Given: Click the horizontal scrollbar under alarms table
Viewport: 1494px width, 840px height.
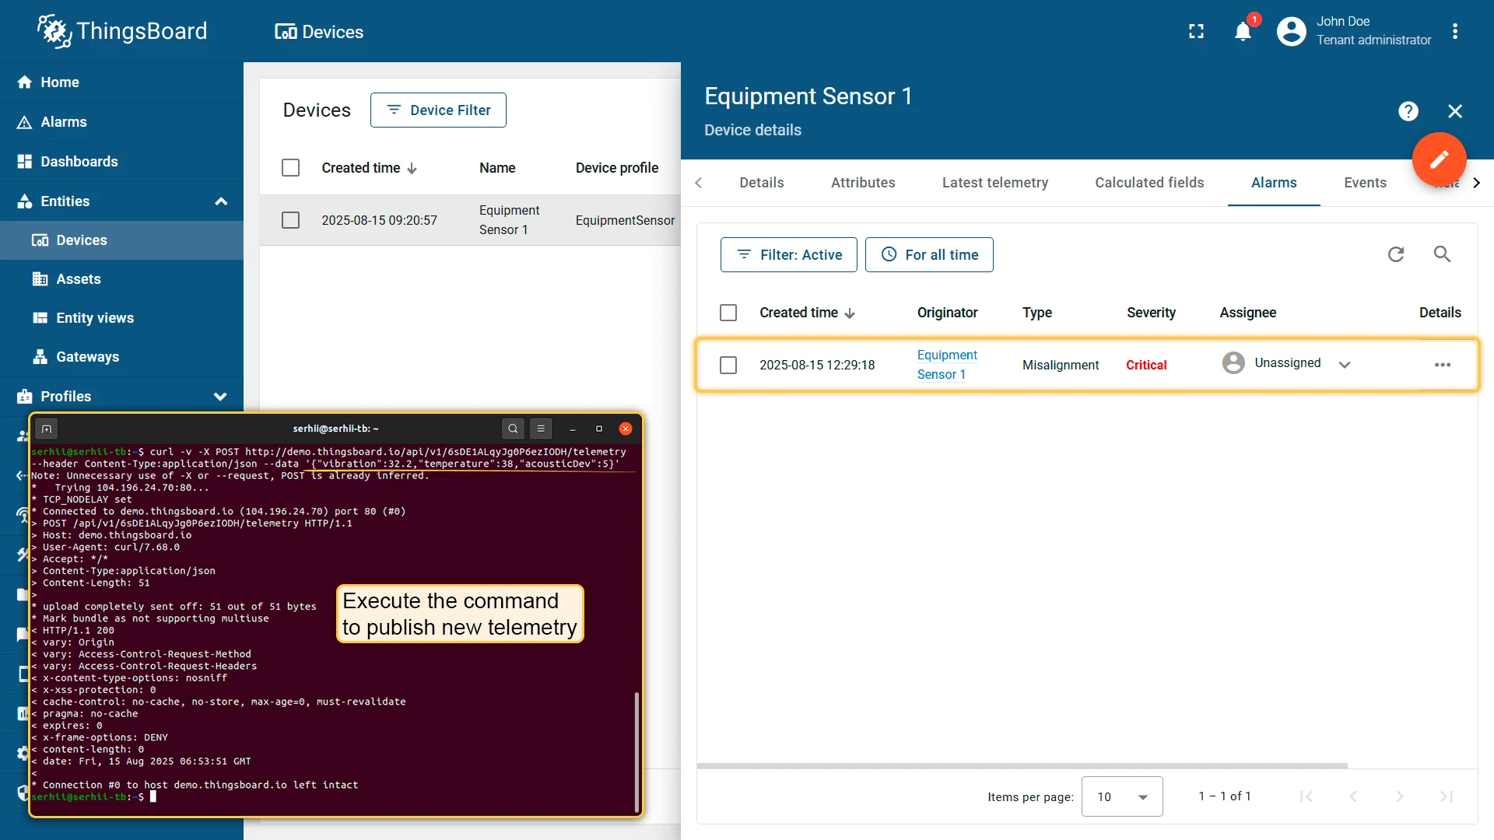Looking at the screenshot, I should [x=1022, y=765].
